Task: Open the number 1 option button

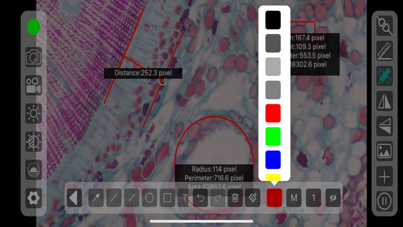Action: pos(313,197)
